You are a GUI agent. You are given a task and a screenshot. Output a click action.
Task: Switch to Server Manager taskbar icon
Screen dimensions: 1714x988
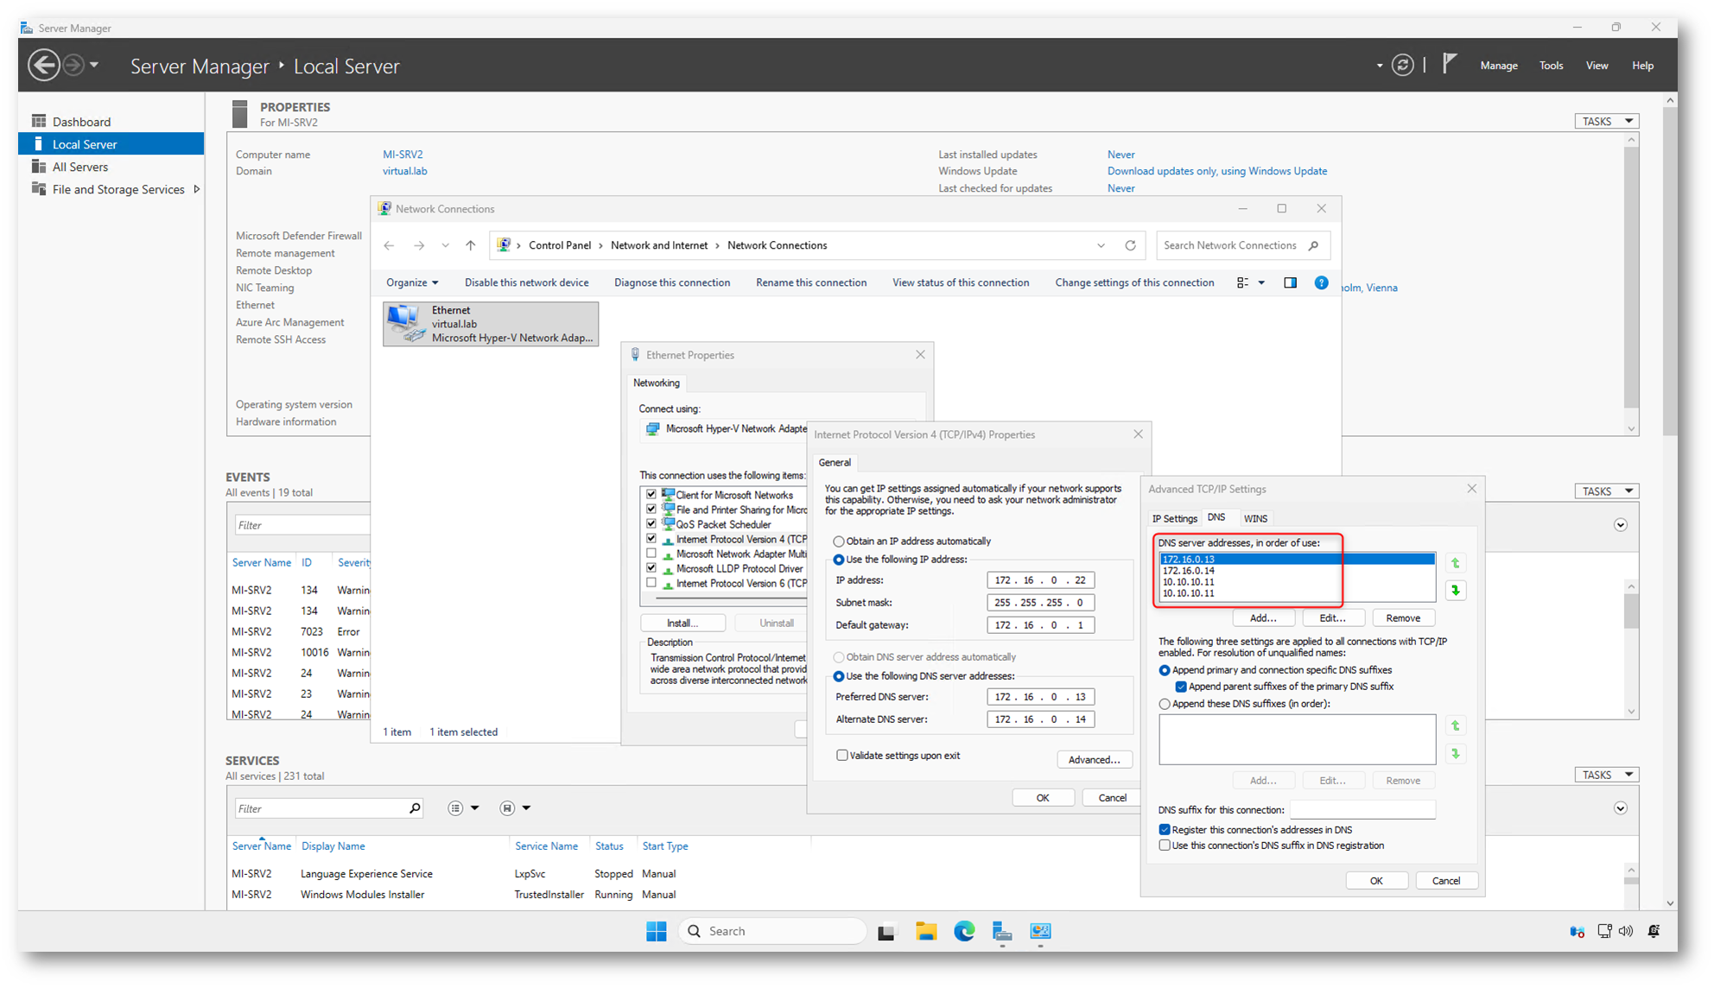(1002, 931)
